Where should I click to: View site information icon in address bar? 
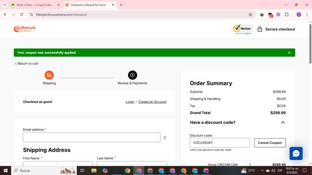pyautogui.click(x=31, y=15)
